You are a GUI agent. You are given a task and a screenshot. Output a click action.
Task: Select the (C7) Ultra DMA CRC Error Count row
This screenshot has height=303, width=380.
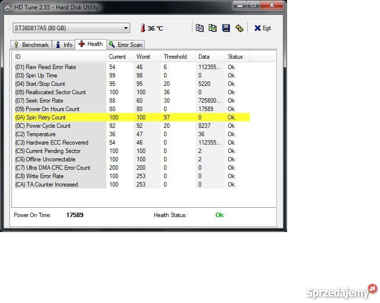(132, 168)
